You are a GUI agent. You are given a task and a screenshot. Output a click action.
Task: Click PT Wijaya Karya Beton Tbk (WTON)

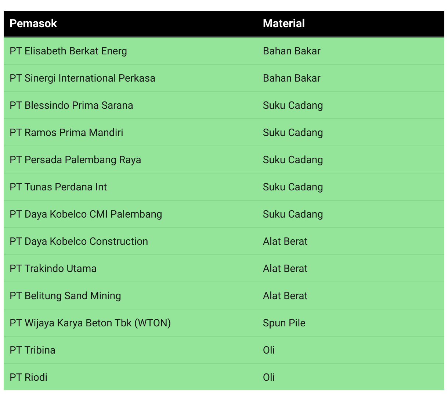click(90, 323)
